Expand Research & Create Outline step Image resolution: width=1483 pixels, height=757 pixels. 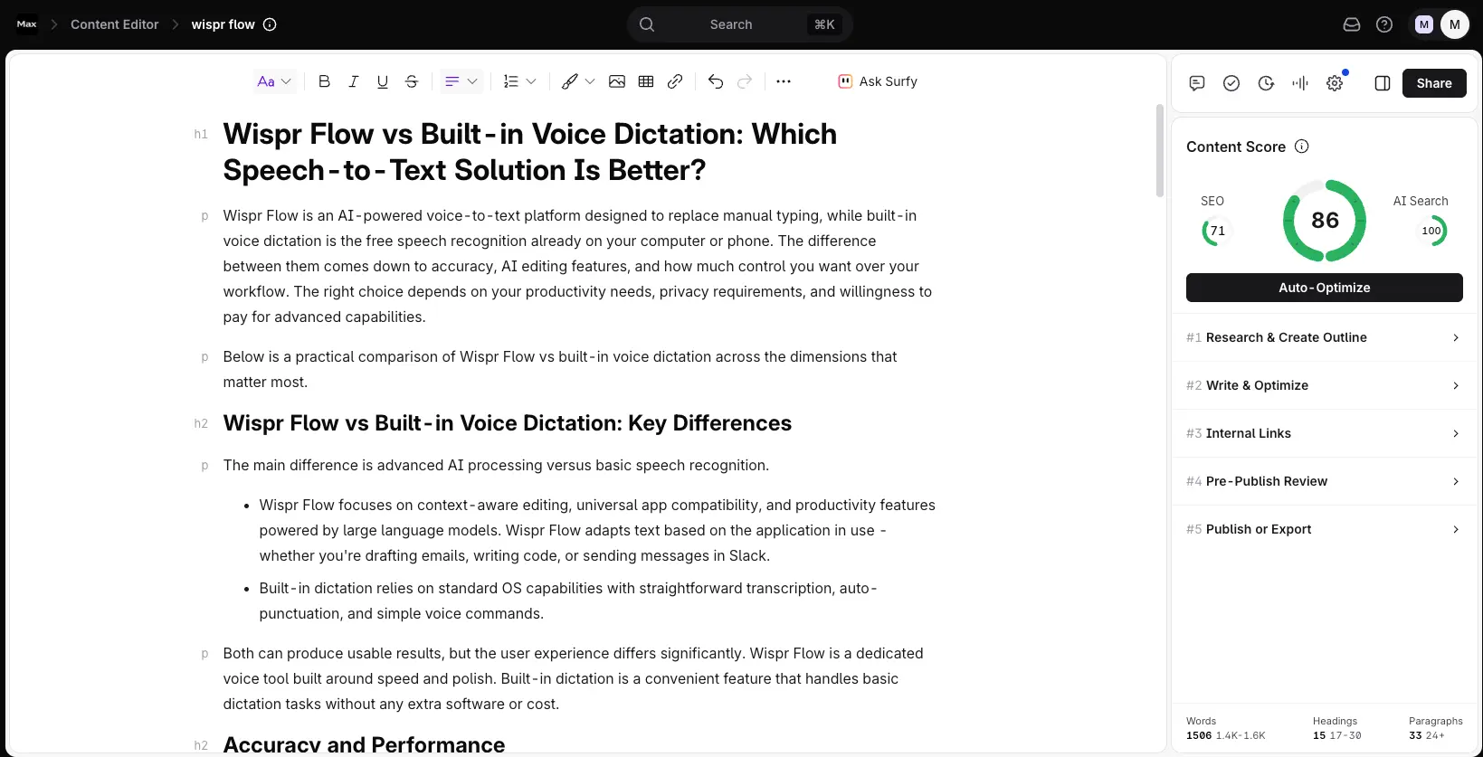point(1325,337)
